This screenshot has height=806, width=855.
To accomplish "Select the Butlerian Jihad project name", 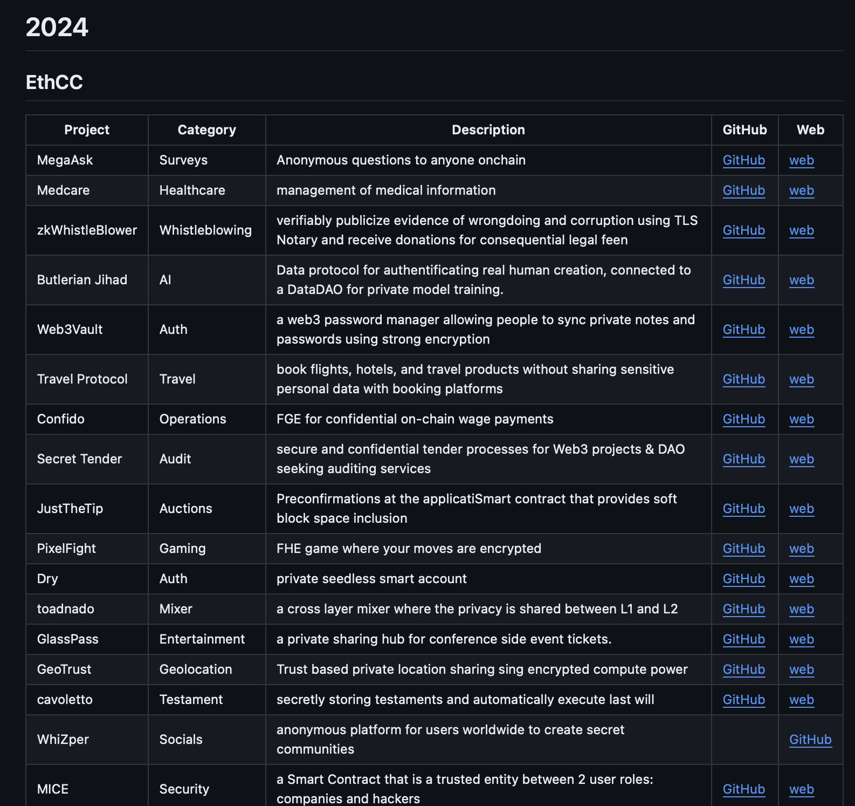I will (82, 280).
